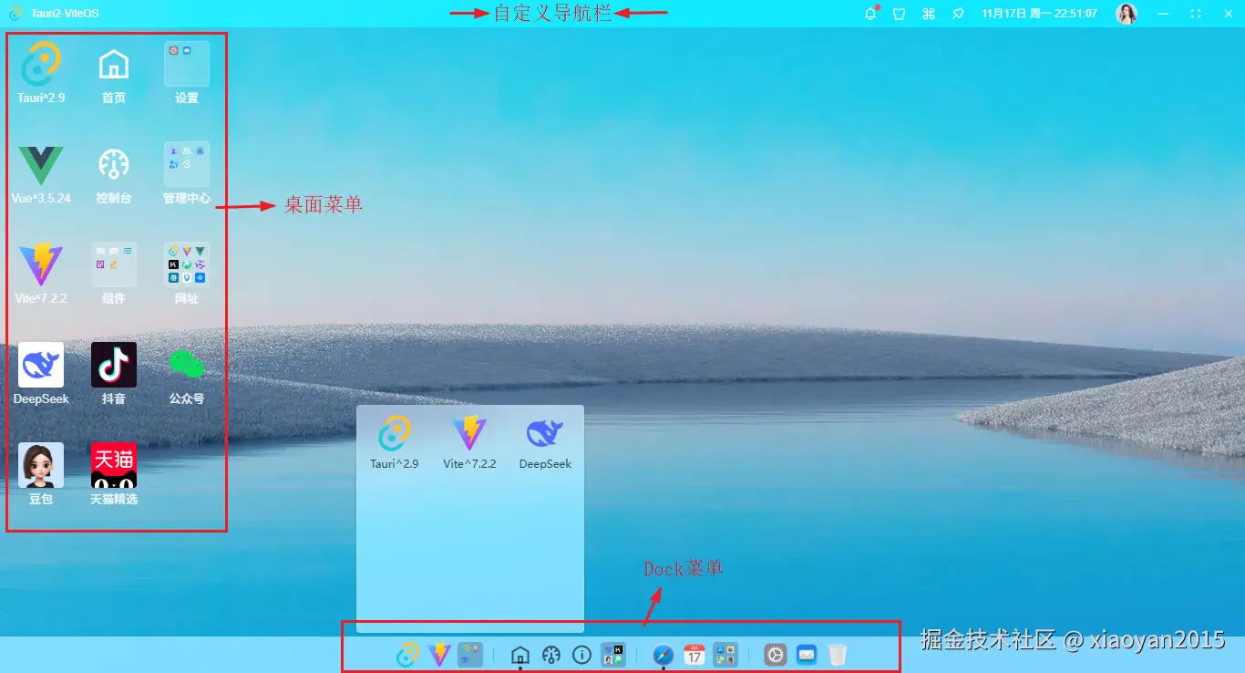Open the Safari browser from the Dock
This screenshot has height=673, width=1245.
663,654
